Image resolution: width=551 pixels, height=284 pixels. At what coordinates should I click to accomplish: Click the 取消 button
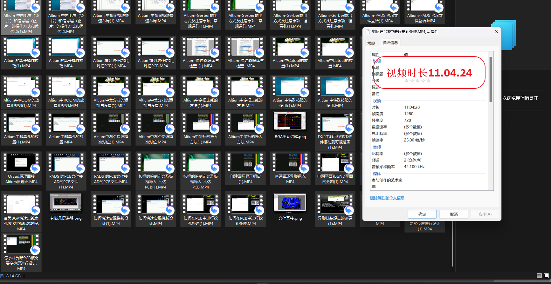[x=454, y=214]
